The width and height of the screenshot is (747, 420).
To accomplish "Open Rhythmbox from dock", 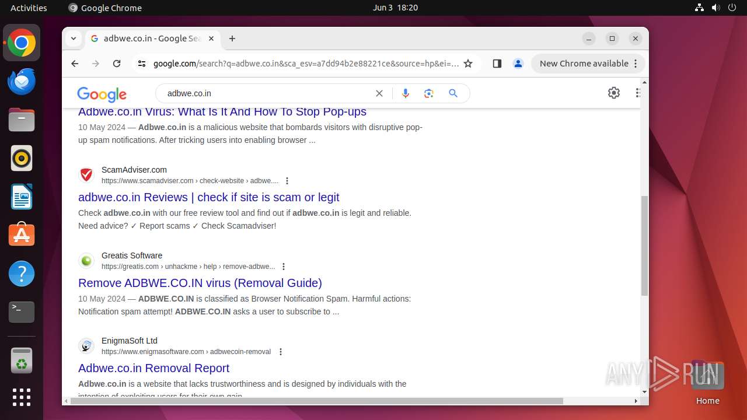I will pos(22,159).
